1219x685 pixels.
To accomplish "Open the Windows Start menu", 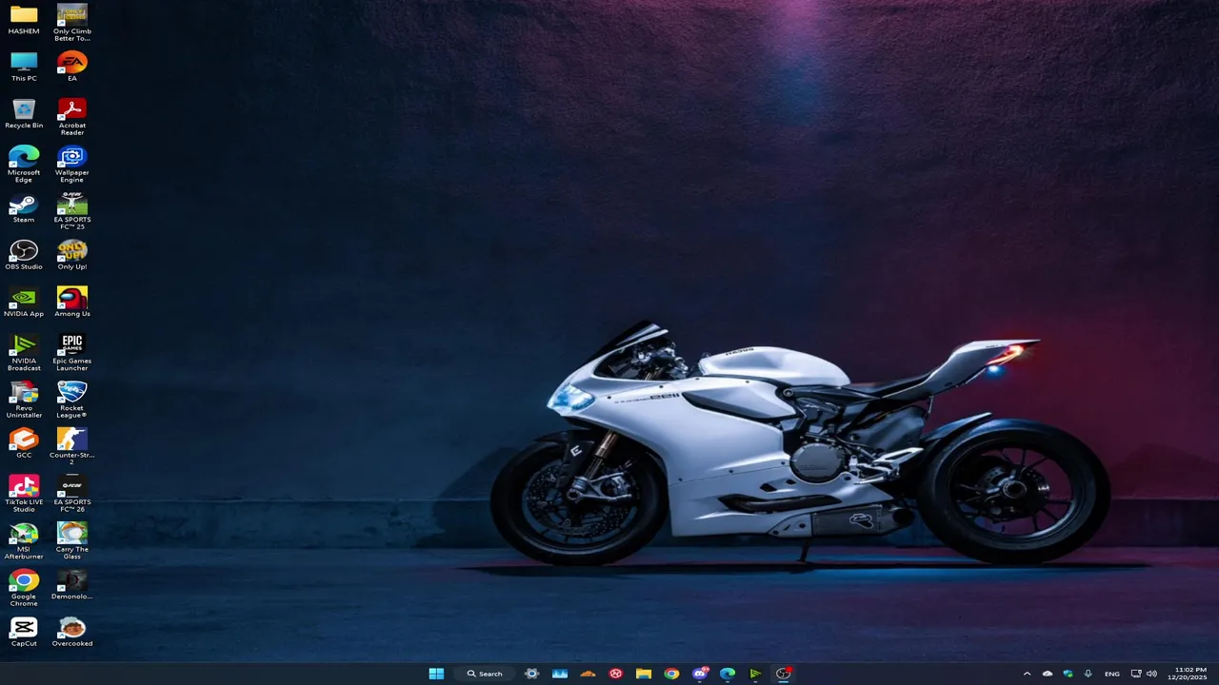I will (x=436, y=674).
